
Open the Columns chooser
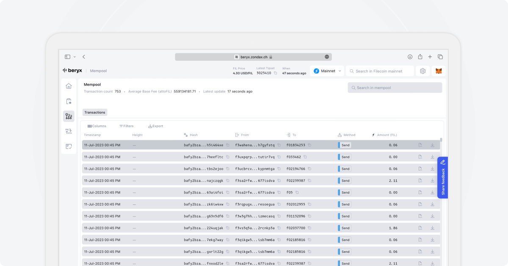97,126
